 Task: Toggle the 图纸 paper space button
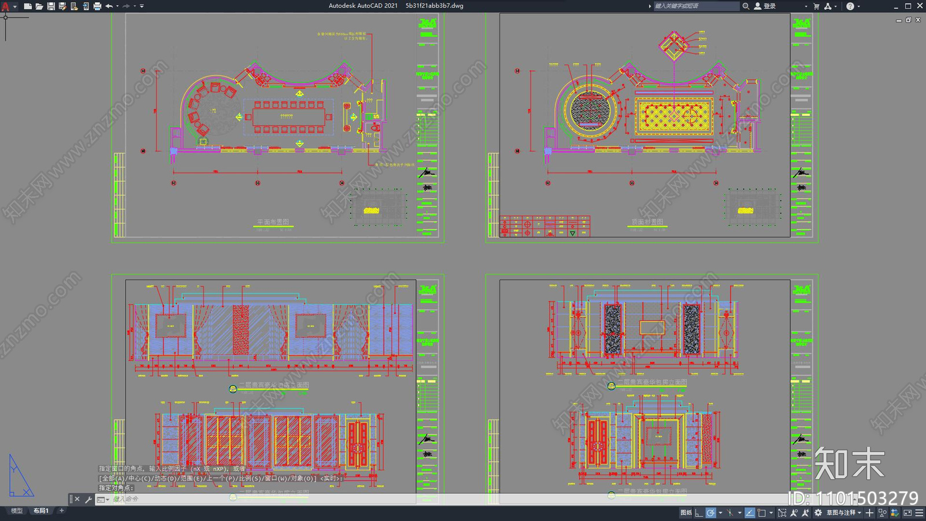[x=686, y=512]
